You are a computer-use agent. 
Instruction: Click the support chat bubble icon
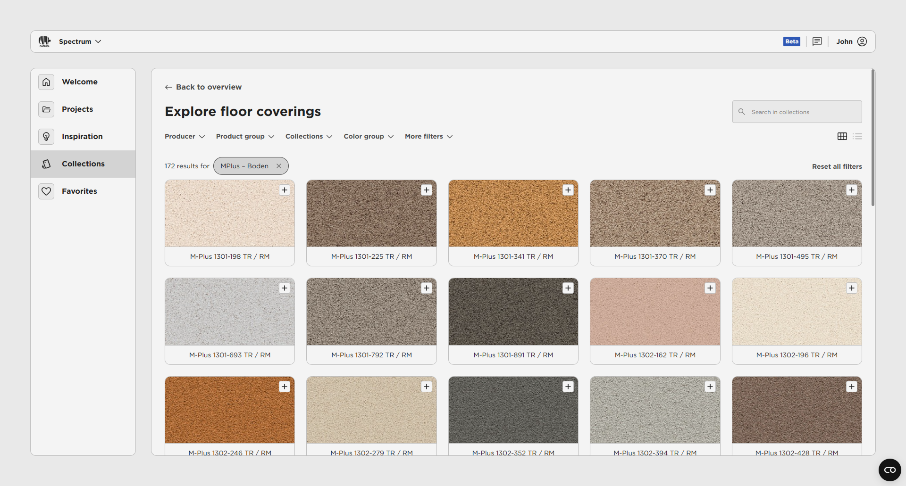(889, 470)
